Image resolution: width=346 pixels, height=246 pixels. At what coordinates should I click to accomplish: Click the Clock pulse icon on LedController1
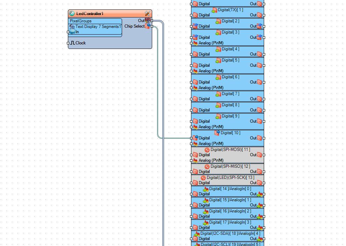[72, 43]
